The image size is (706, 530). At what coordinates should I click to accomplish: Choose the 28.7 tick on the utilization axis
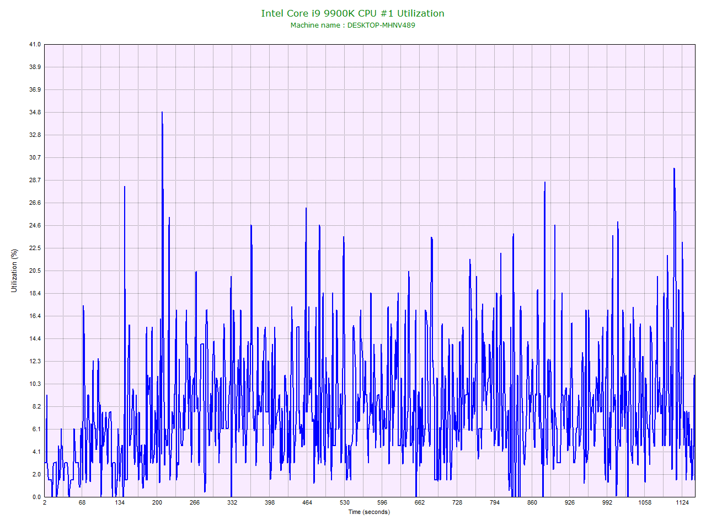pos(35,180)
